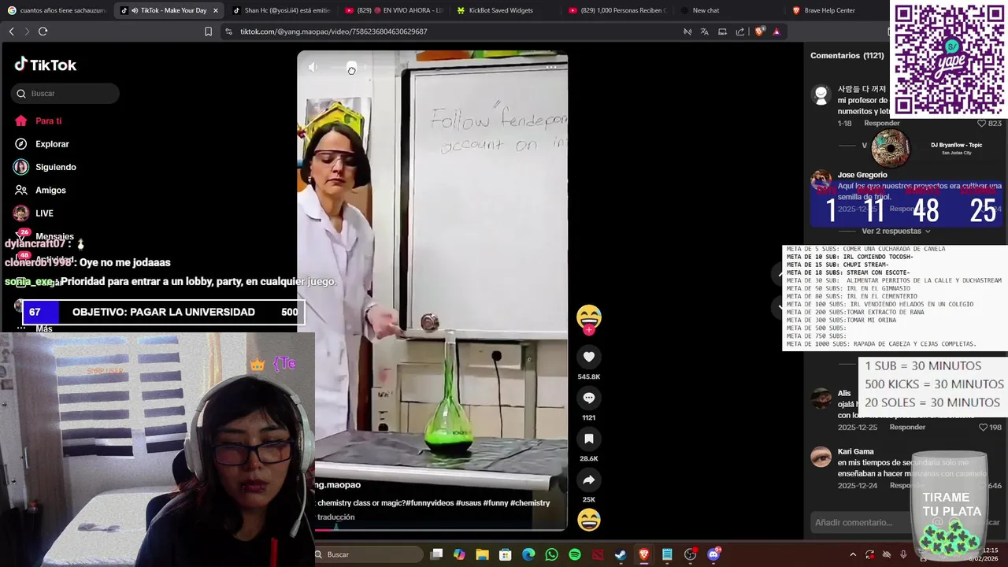Switch to the Google search tab
This screenshot has height=567, width=1008.
59,10
